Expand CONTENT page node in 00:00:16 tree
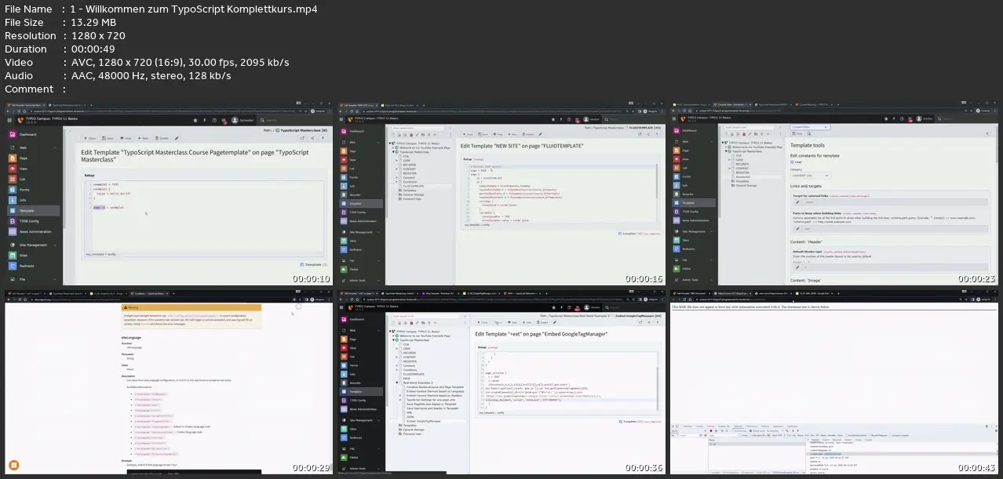 click(396, 169)
